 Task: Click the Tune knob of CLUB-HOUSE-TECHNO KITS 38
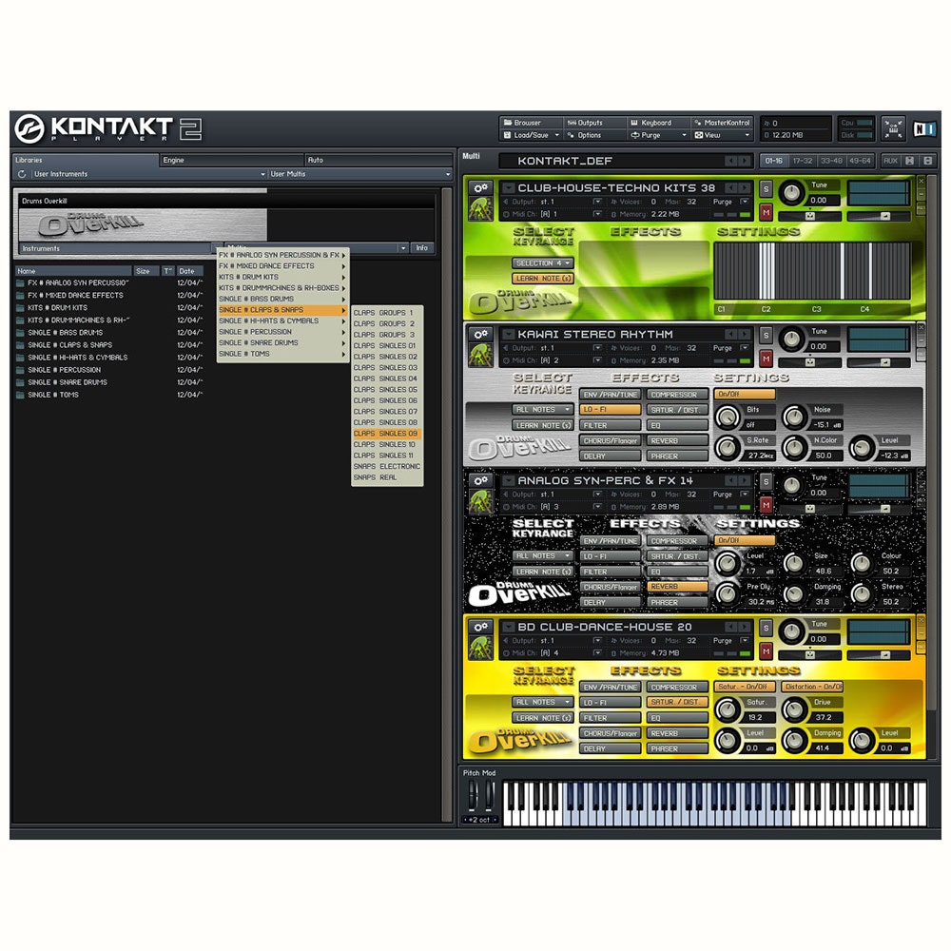pyautogui.click(x=791, y=192)
